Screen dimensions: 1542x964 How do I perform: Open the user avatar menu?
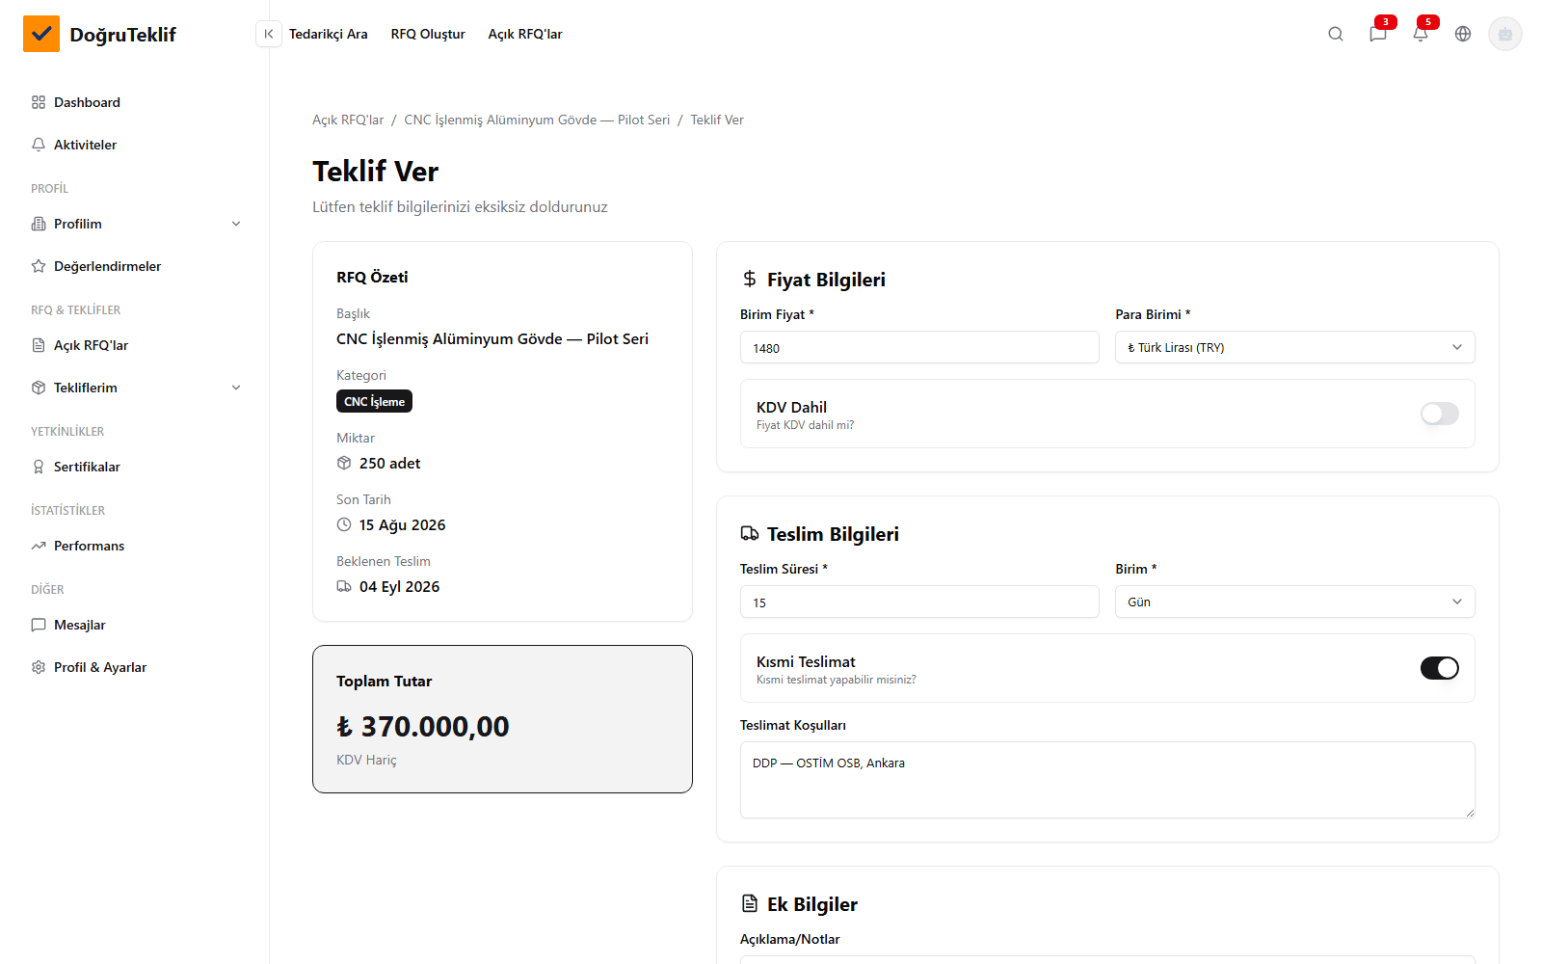click(x=1505, y=34)
